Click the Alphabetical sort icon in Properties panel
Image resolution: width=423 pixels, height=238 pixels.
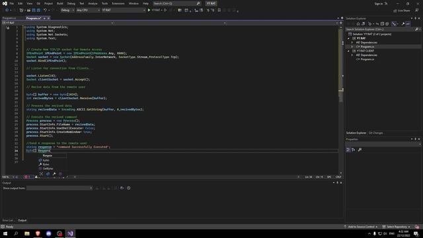tap(353, 150)
